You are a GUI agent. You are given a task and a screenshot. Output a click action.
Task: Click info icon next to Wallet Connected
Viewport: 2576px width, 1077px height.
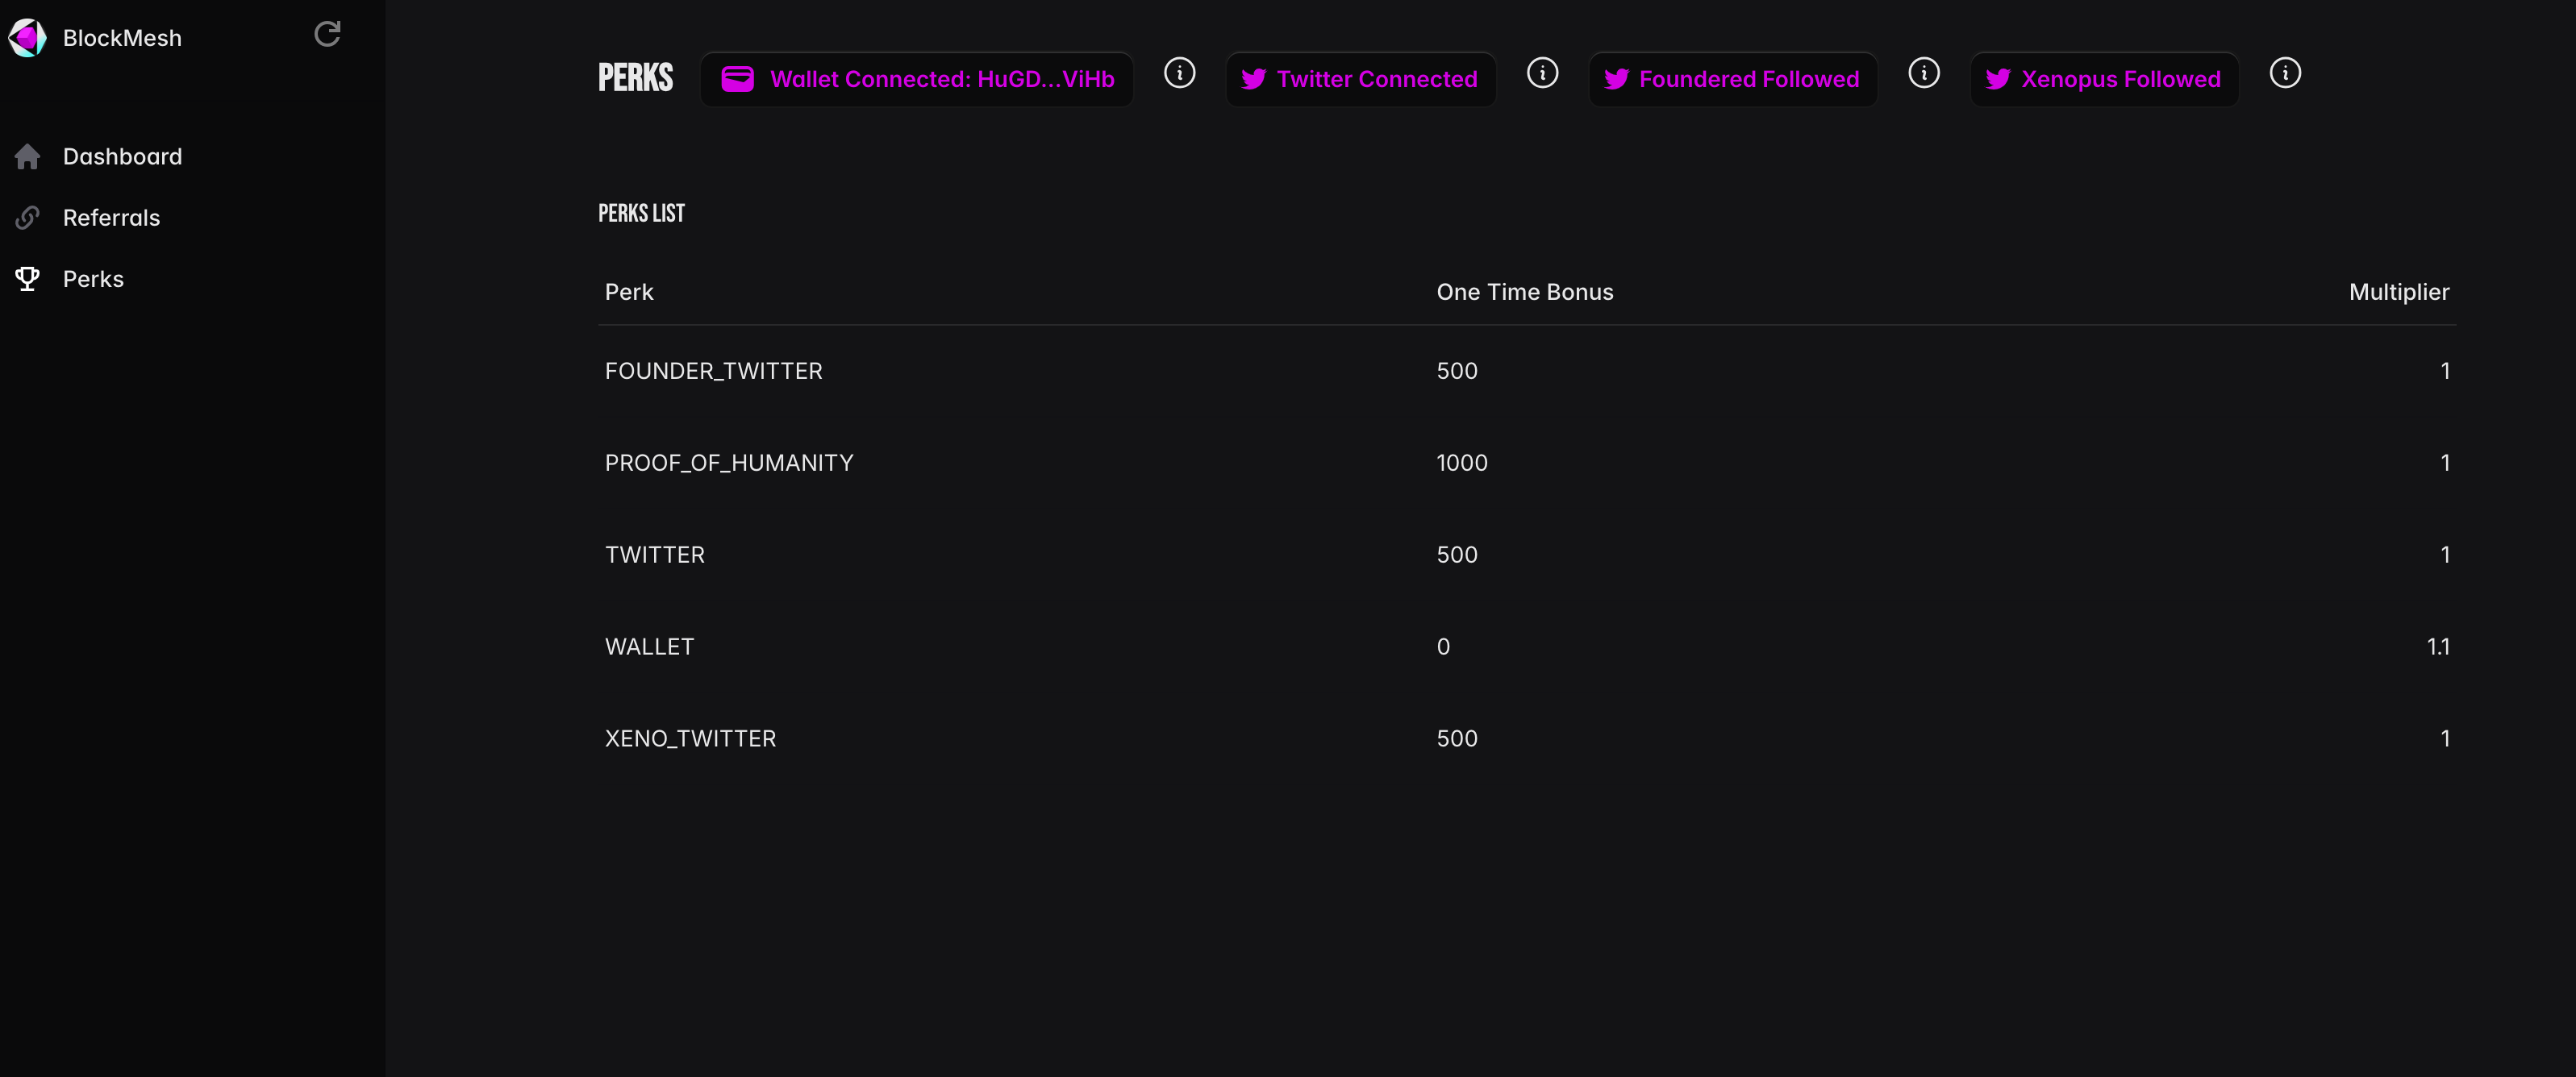point(1179,73)
